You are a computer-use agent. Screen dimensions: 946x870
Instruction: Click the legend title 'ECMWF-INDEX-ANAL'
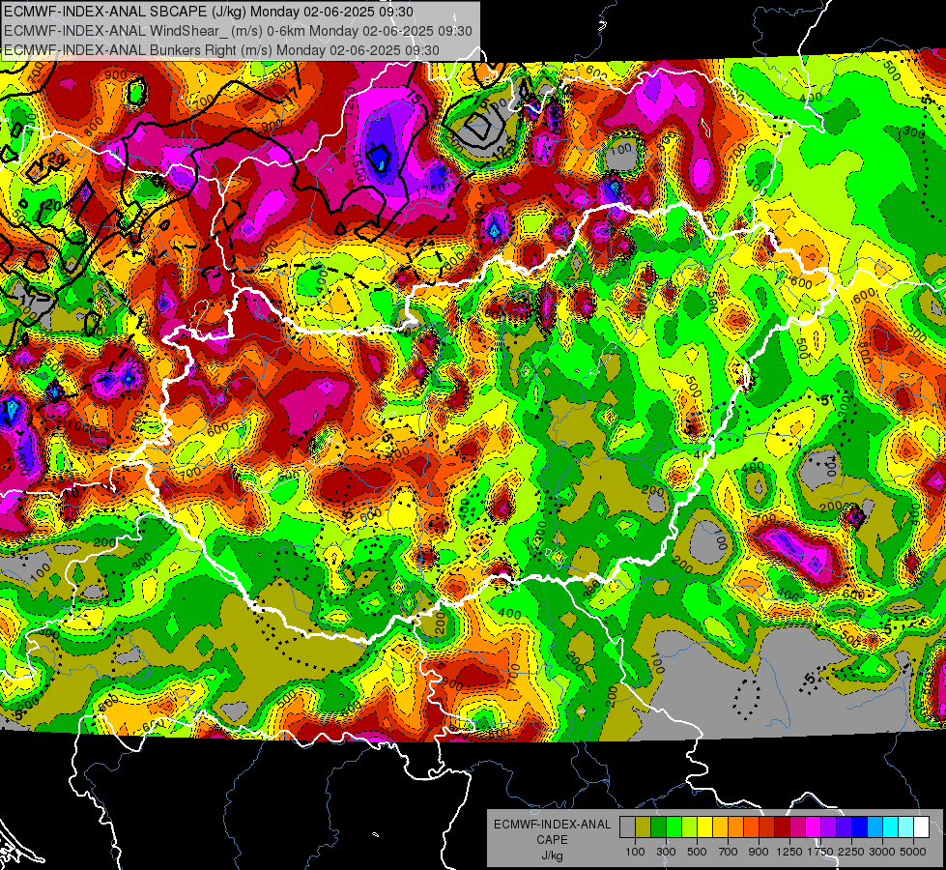pos(552,825)
